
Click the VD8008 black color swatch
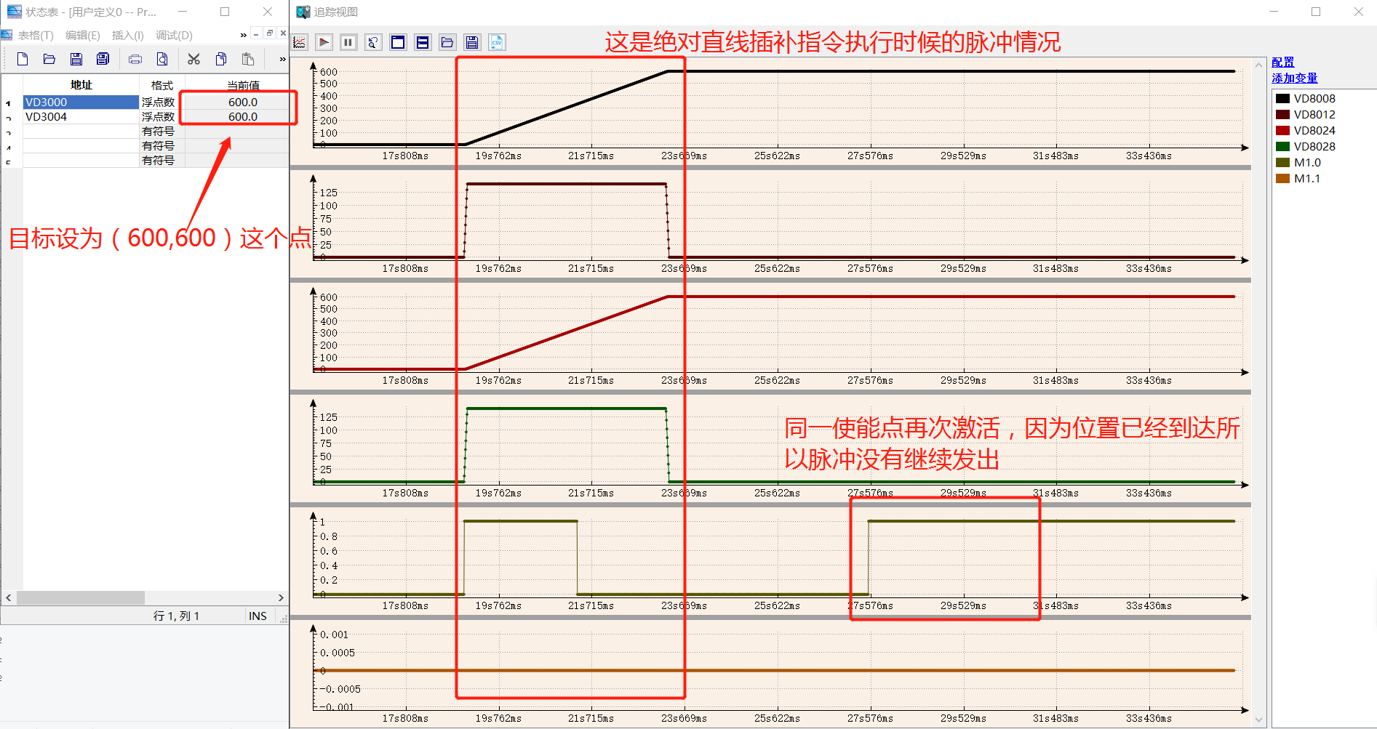pos(1282,99)
